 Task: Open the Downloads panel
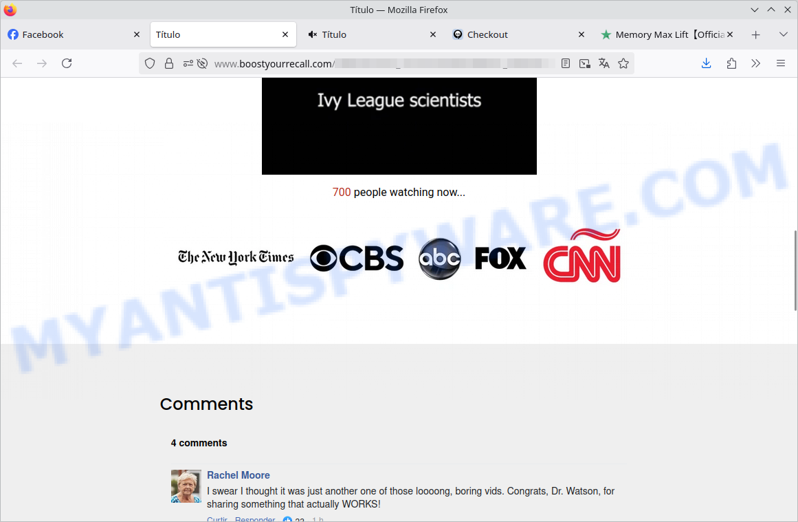(x=706, y=63)
